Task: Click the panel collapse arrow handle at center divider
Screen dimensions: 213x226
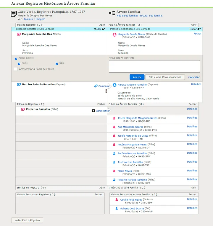Action: (106, 91)
